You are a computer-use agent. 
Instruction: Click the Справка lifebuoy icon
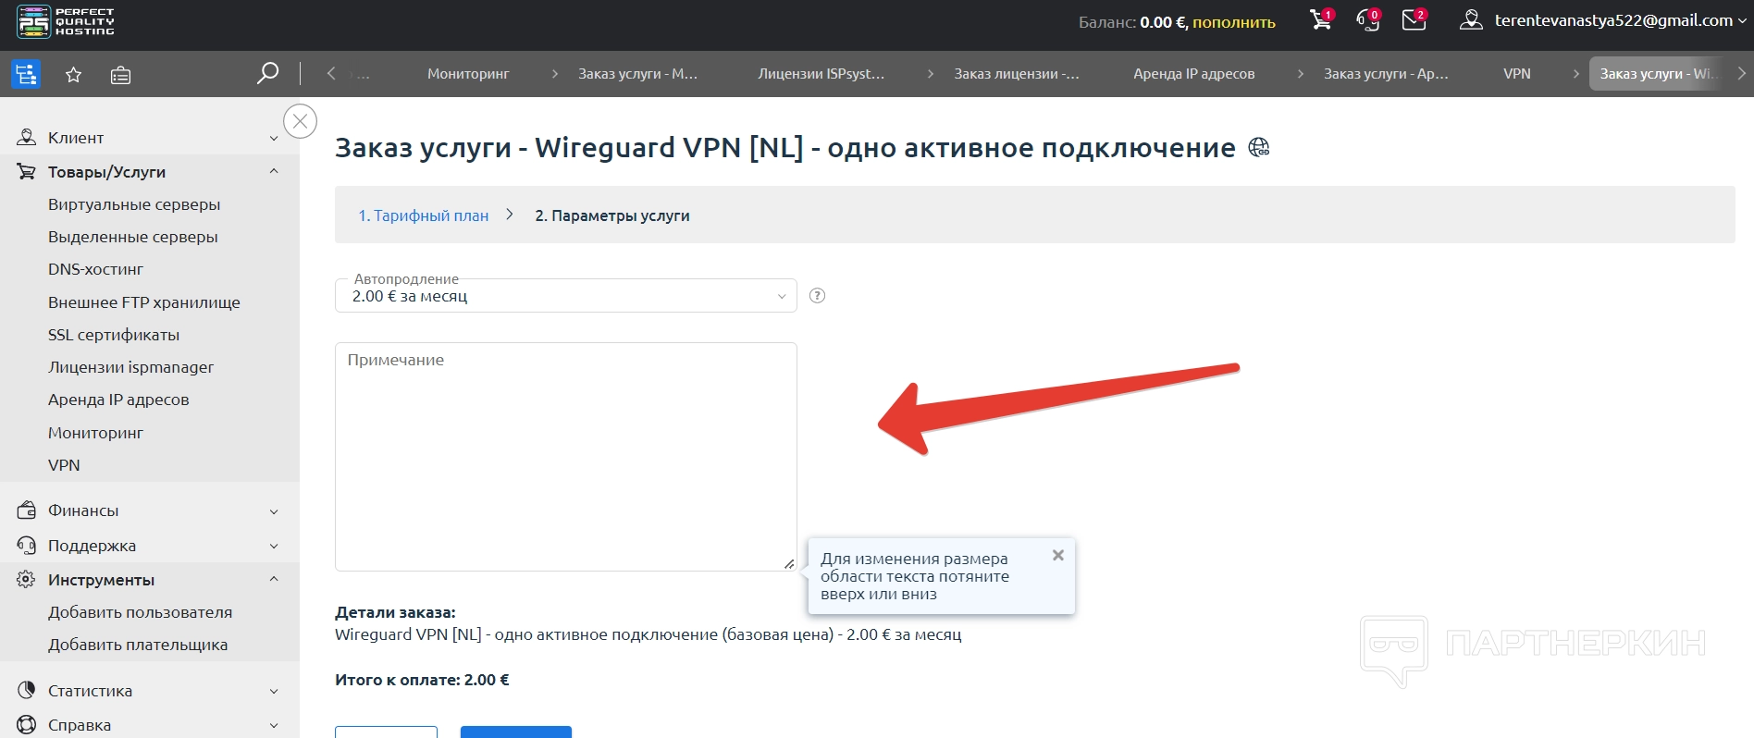(27, 725)
